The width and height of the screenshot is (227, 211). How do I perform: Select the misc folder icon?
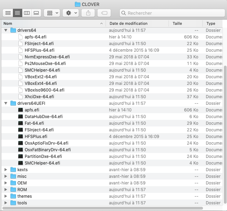[13, 176]
